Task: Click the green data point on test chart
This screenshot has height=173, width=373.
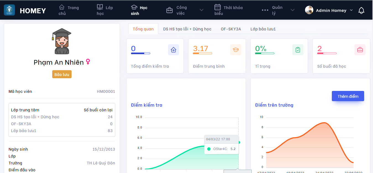Action: [x=239, y=142]
